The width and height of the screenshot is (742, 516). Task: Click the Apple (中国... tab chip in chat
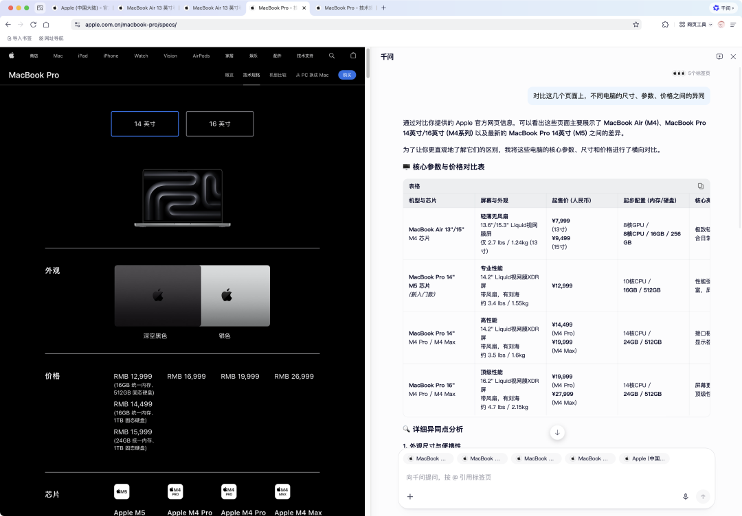pos(644,458)
